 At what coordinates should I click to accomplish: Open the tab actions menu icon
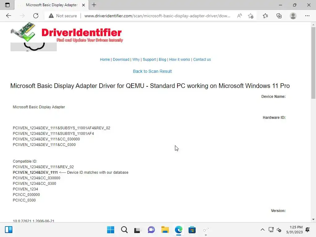[7, 5]
